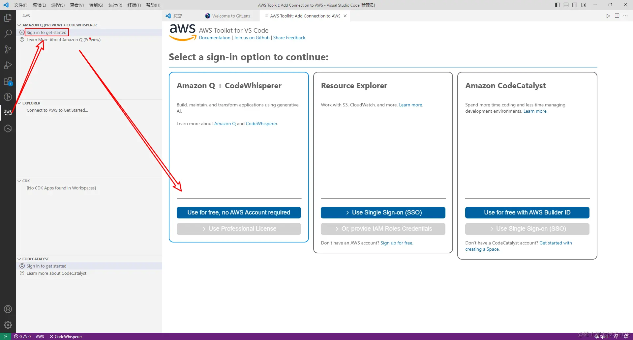Open the editor More Actions ellipsis

click(625, 16)
